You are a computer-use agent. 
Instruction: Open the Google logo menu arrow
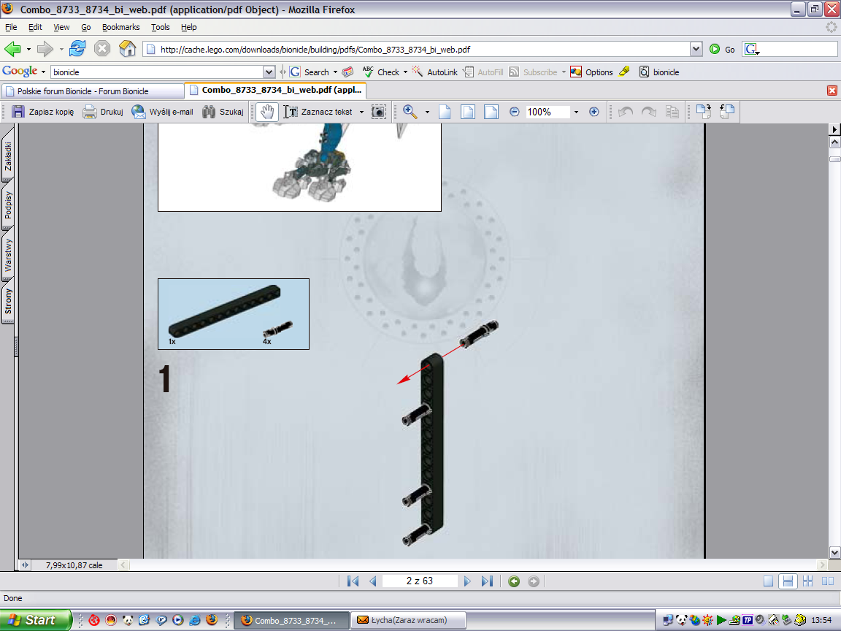pyautogui.click(x=44, y=72)
